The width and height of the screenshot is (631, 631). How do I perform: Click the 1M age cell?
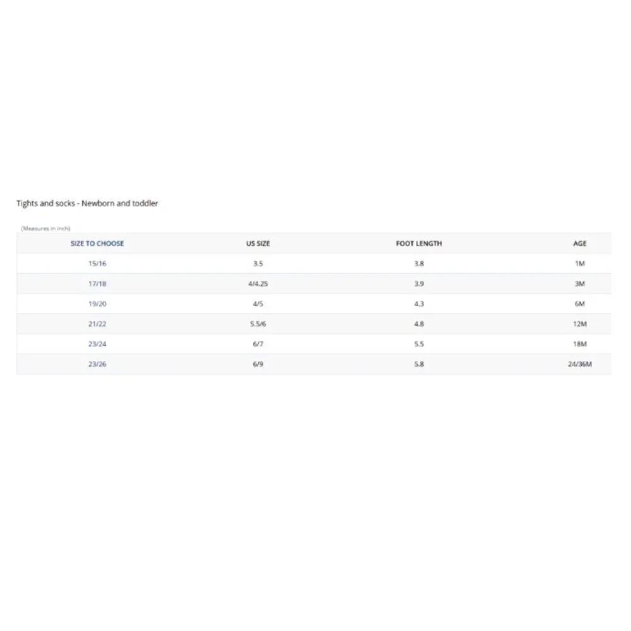579,264
